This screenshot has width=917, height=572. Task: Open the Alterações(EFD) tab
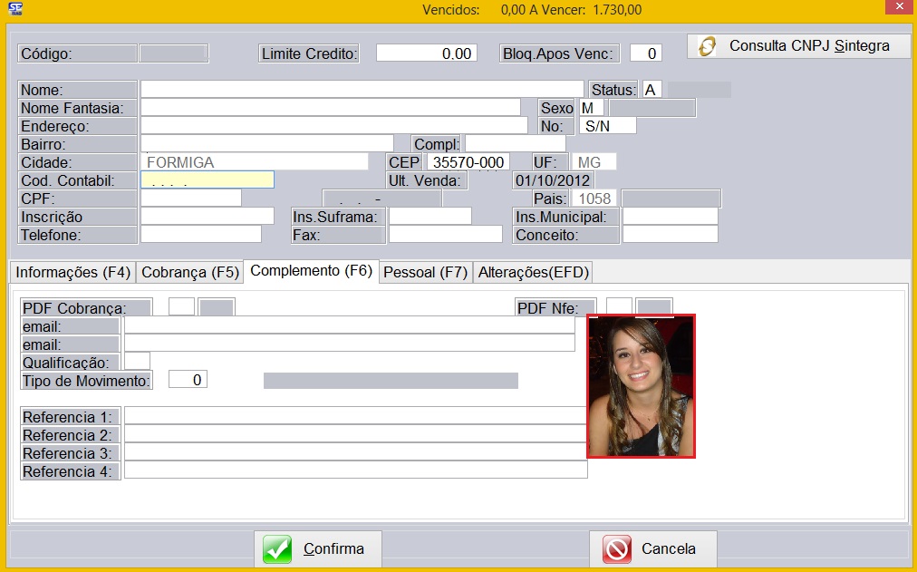coord(534,272)
